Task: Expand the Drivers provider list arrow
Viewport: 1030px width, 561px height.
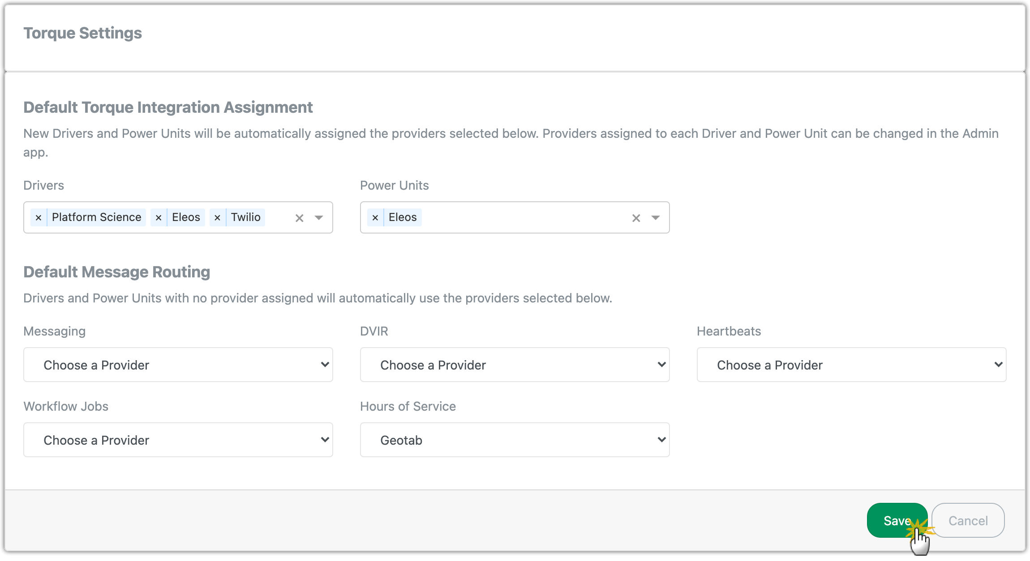Action: point(319,217)
